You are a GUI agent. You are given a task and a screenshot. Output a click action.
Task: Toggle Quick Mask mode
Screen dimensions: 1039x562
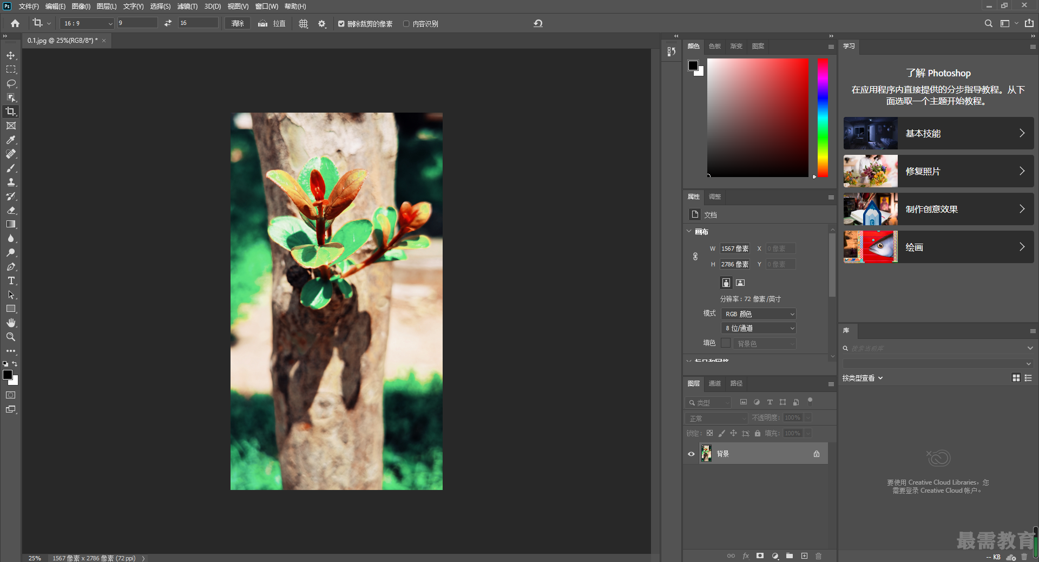coord(11,395)
